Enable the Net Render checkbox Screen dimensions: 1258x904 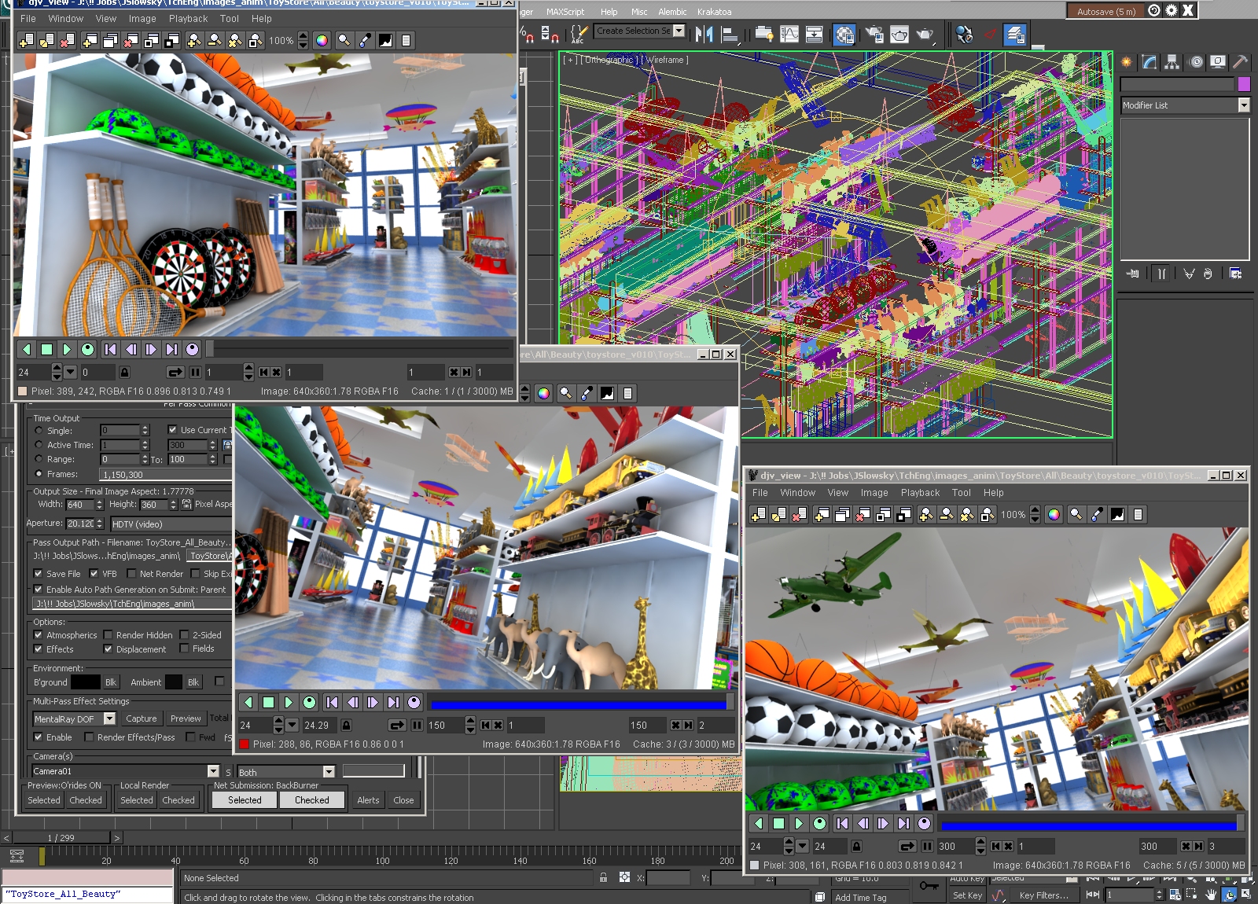(131, 574)
